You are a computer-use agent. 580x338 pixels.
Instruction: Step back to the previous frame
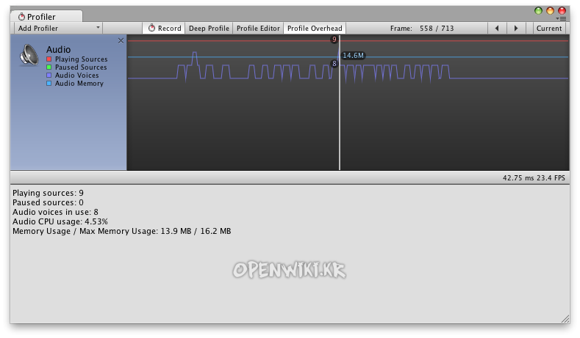(497, 28)
